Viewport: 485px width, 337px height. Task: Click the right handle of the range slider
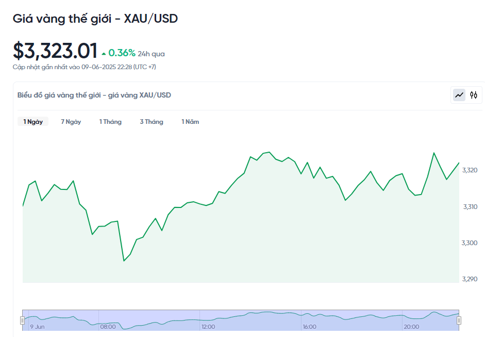click(459, 320)
